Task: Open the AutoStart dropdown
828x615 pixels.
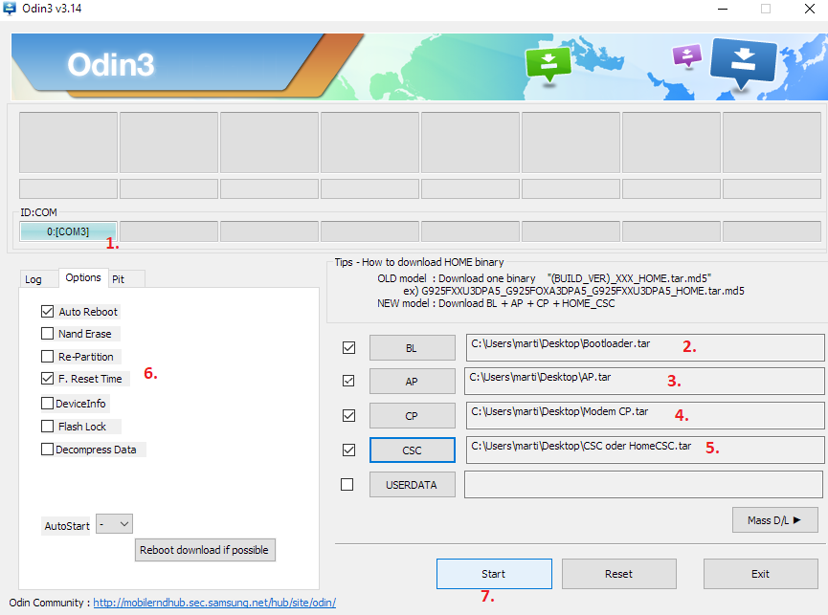Action: click(x=114, y=524)
